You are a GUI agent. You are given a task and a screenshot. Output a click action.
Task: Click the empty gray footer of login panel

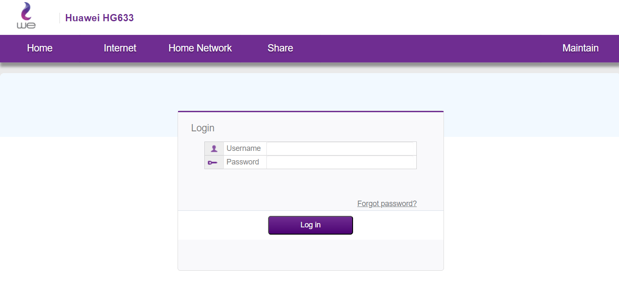pyautogui.click(x=310, y=255)
